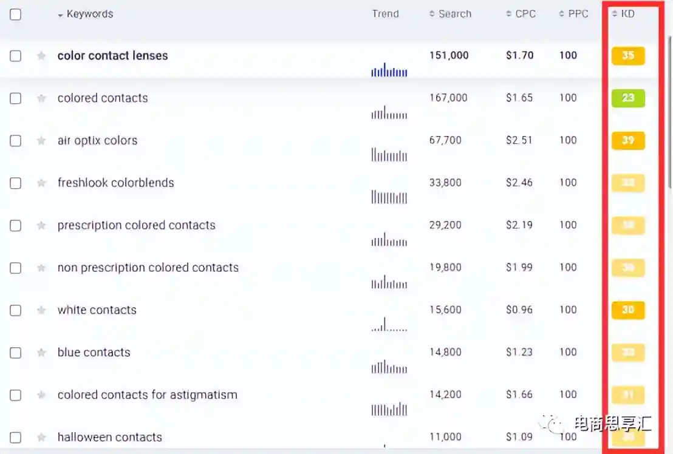Sort the table by Keywords column
673x454 pixels.
pyautogui.click(x=89, y=14)
